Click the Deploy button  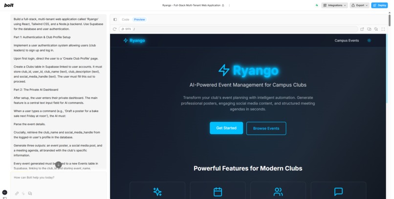point(379,5)
